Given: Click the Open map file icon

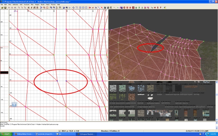Looking at the screenshot, I should (x=3, y=8).
